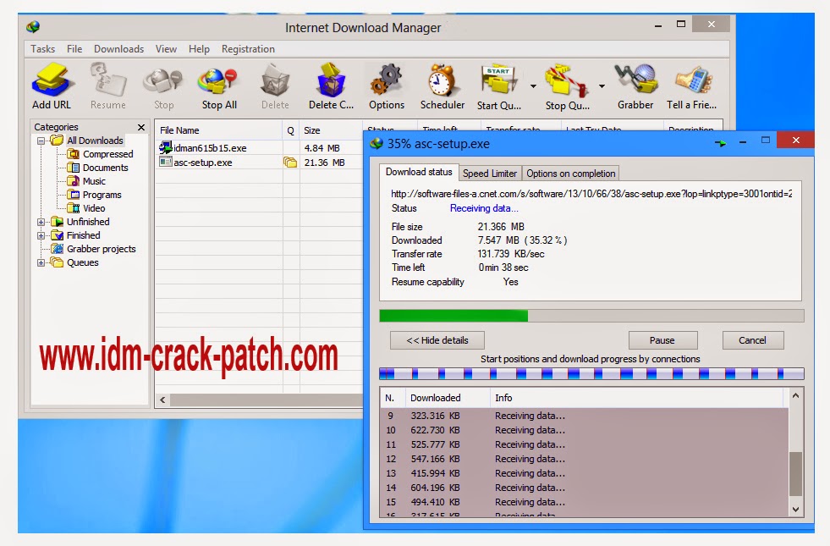
Task: Click the connections progress segment bar
Action: (591, 374)
